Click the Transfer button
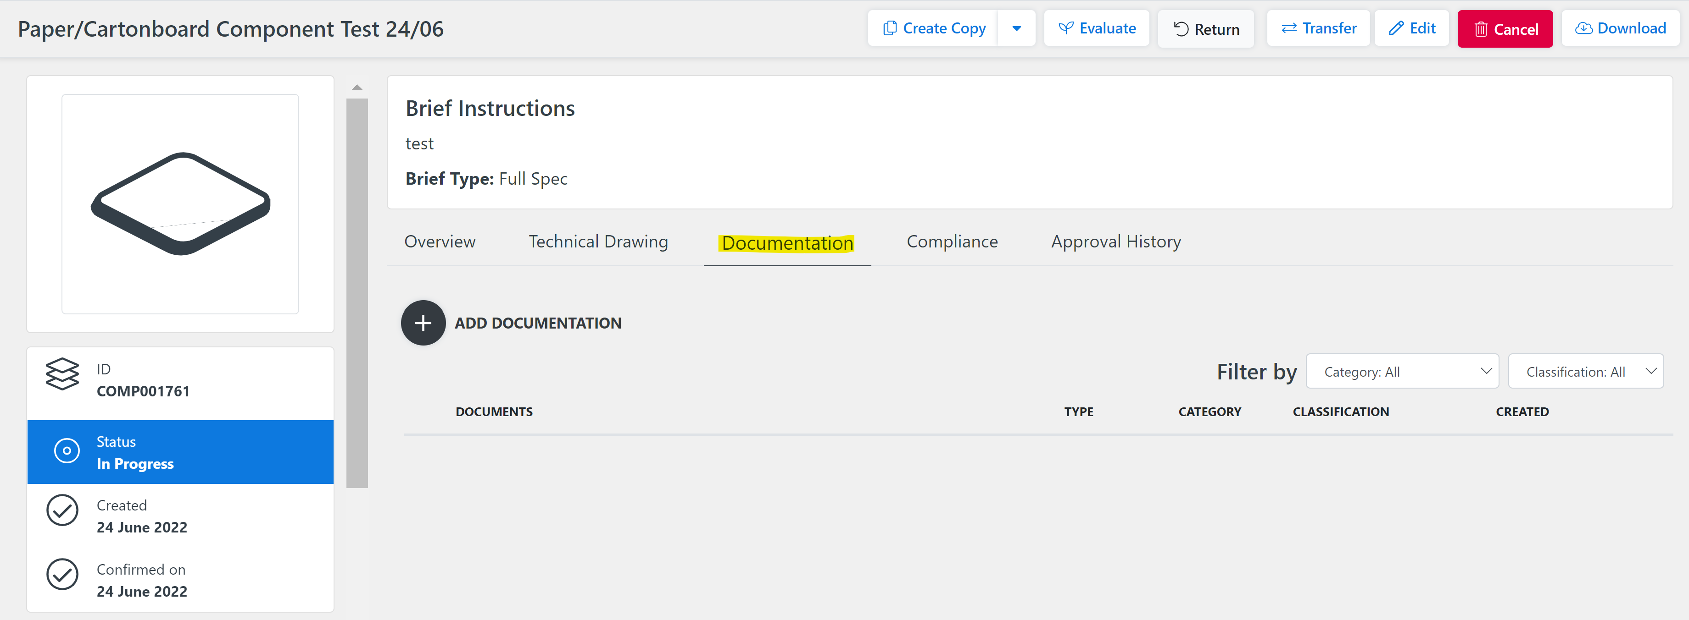This screenshot has width=1689, height=620. point(1318,29)
